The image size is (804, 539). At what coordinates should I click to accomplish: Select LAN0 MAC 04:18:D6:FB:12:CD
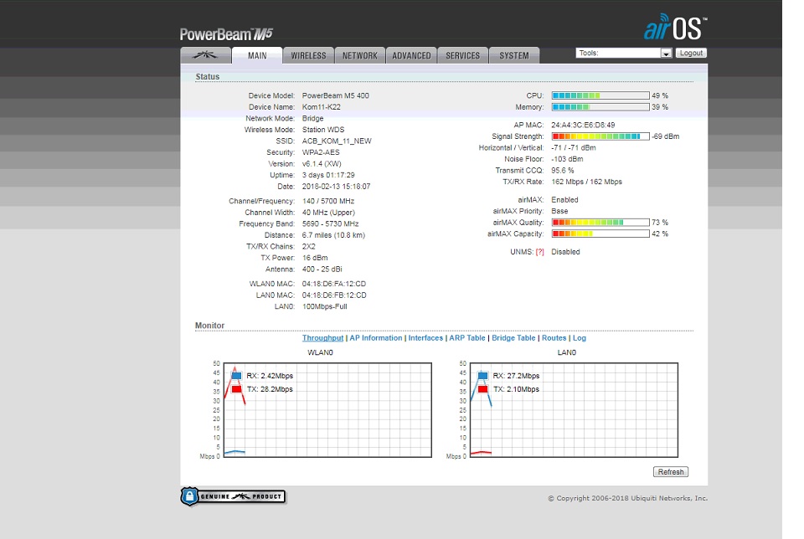tap(334, 295)
